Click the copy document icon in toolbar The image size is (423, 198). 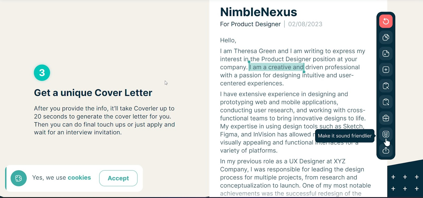(x=386, y=37)
